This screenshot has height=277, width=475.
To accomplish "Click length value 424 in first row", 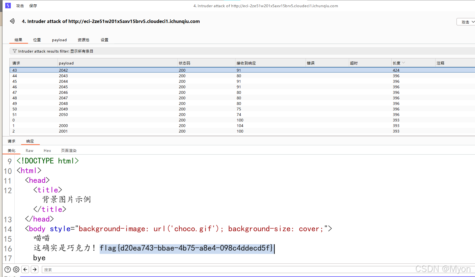I will (396, 70).
